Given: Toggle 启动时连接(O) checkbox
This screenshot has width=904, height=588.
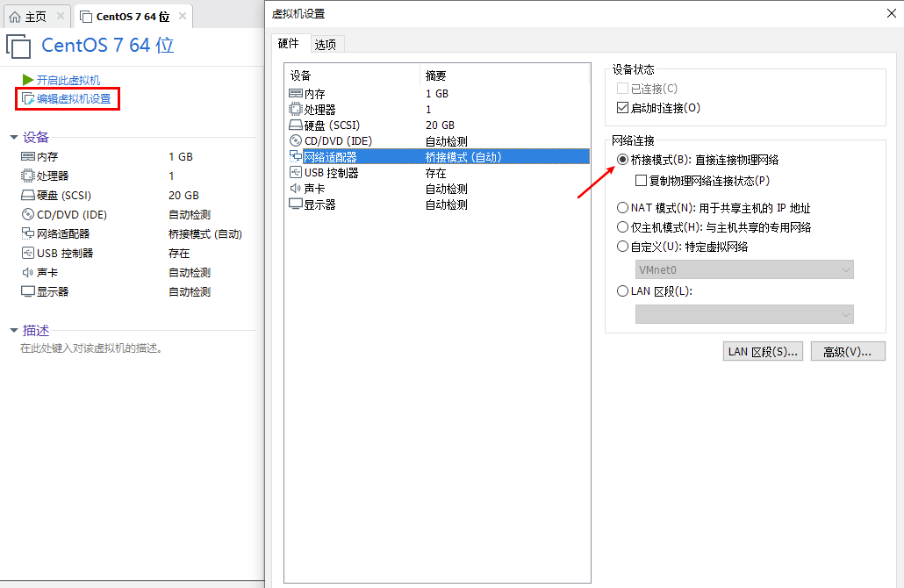Looking at the screenshot, I should pyautogui.click(x=622, y=107).
